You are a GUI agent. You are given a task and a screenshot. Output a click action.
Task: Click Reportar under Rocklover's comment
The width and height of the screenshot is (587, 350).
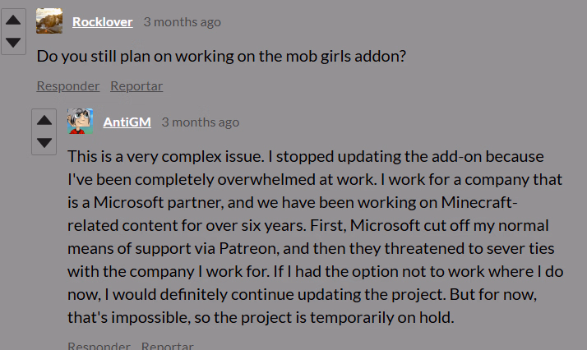pos(136,85)
